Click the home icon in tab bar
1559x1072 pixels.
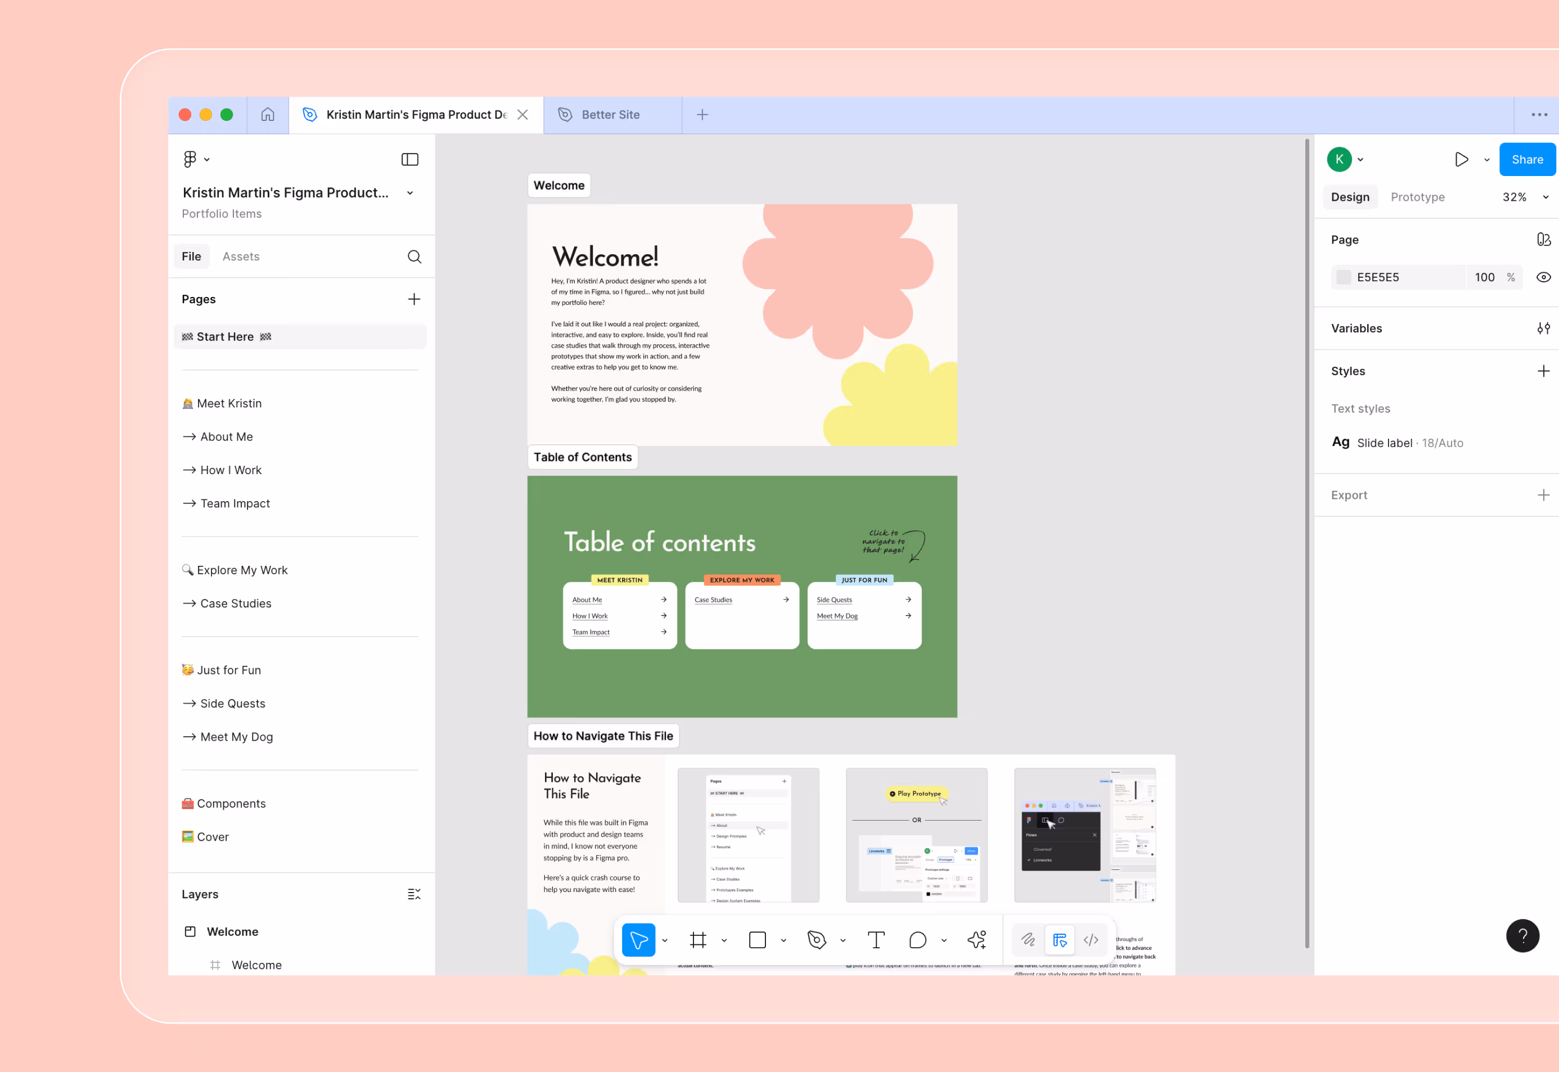[267, 115]
